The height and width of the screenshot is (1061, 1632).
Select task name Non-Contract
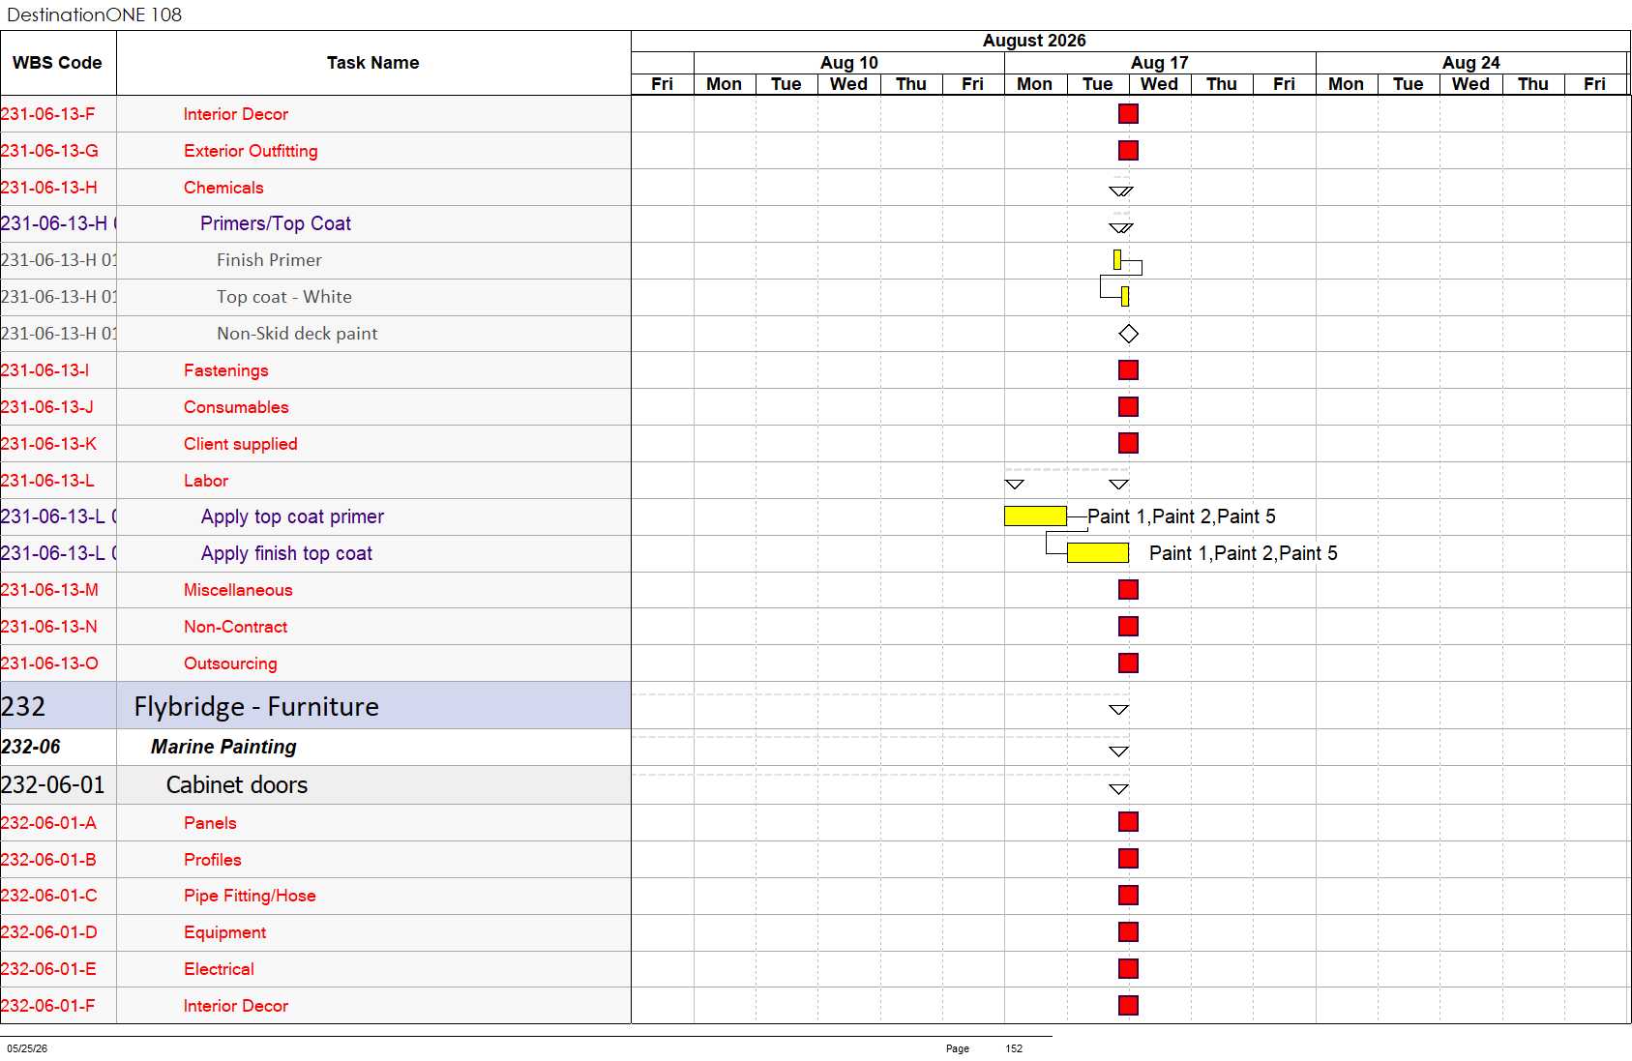(236, 627)
